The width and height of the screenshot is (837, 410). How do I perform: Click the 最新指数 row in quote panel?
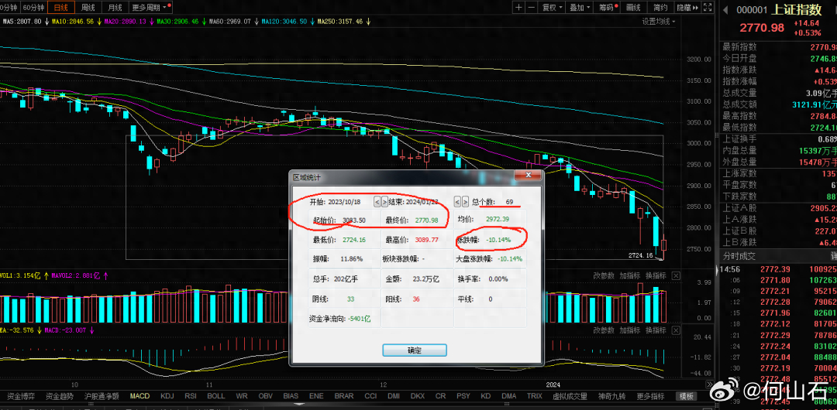[x=780, y=47]
